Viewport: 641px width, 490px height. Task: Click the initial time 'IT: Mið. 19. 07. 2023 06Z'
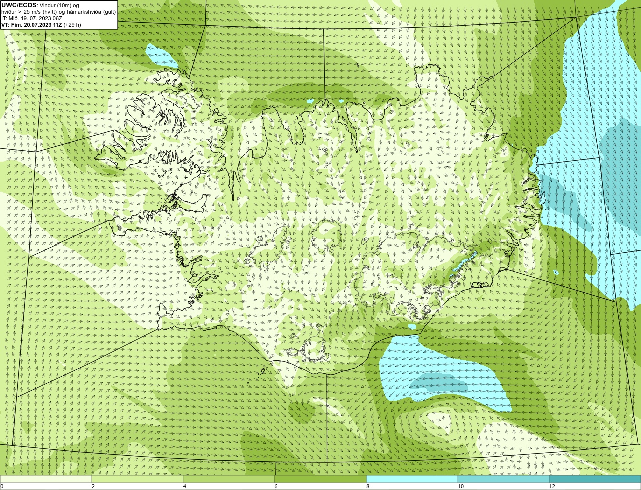tap(32, 18)
